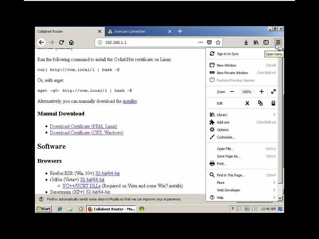319x239 pixels.
Task: Open the Downloads panel
Action: 246,42
